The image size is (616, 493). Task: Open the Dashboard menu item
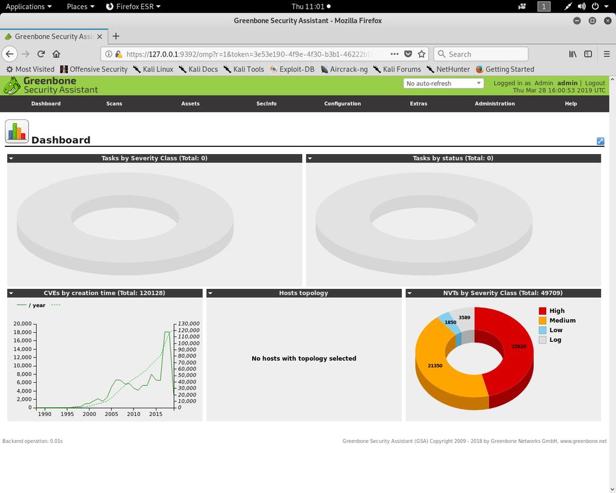[46, 104]
